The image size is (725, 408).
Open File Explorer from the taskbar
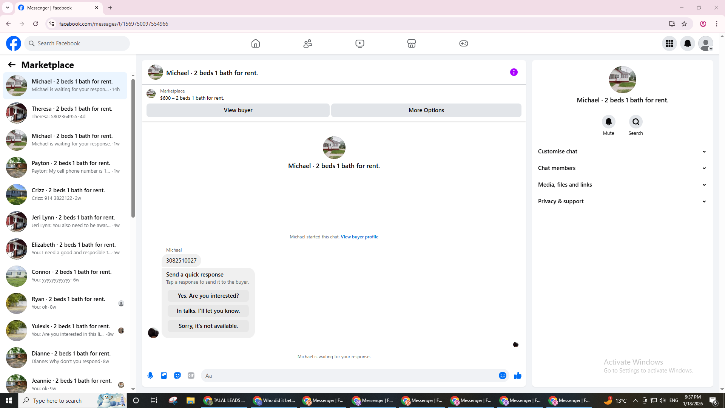(190, 400)
